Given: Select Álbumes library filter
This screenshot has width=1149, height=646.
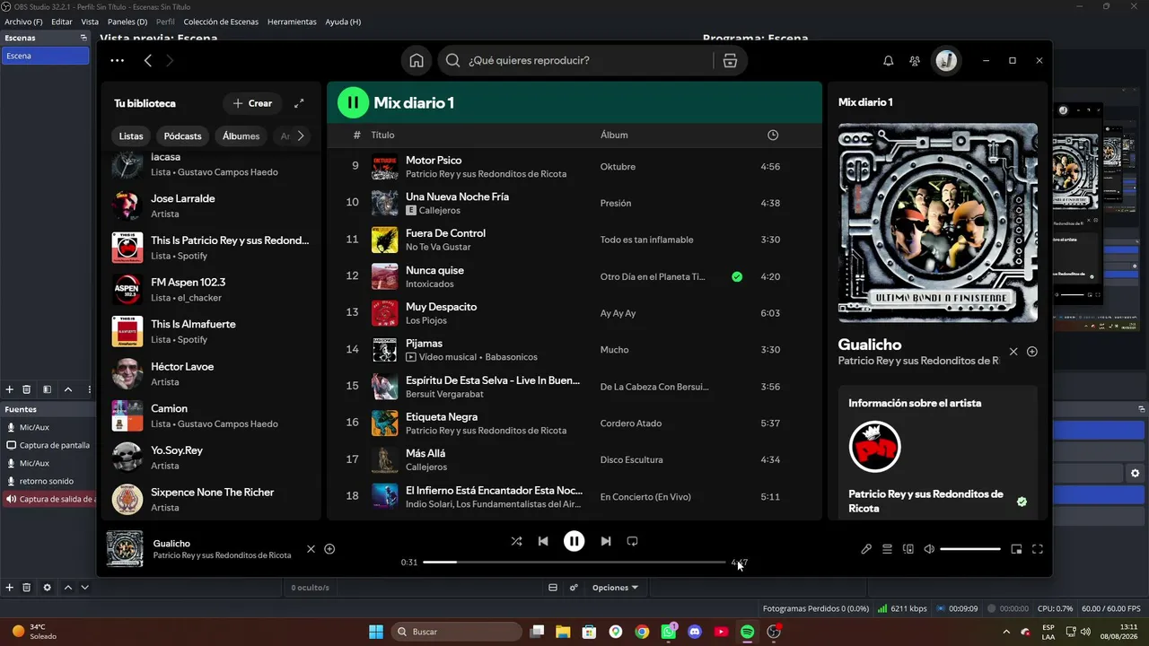Looking at the screenshot, I should tap(241, 136).
